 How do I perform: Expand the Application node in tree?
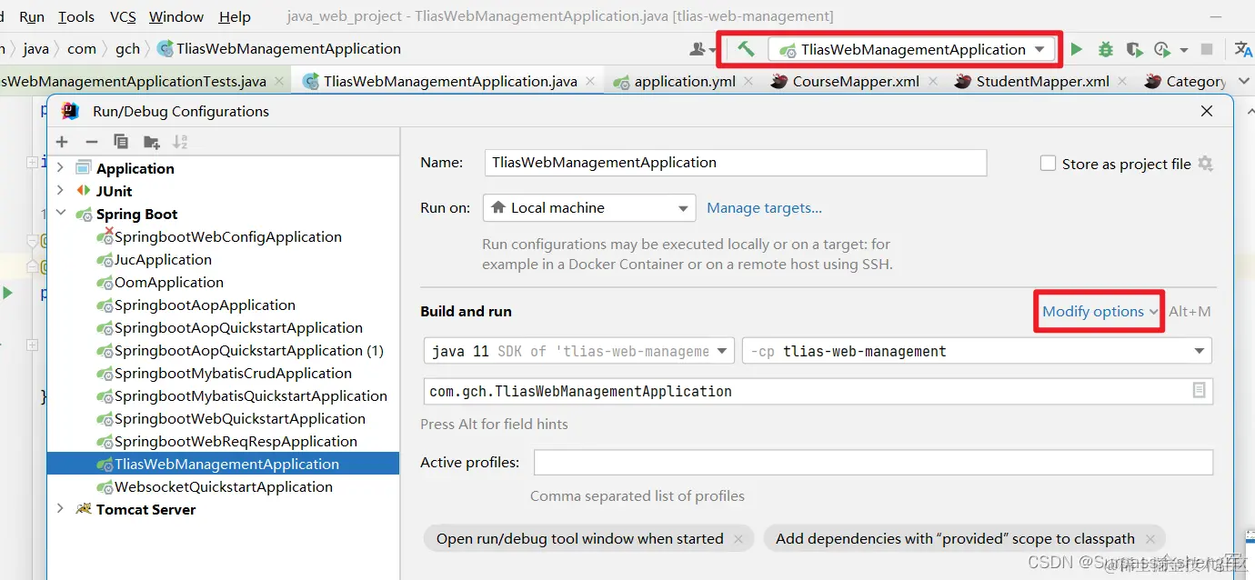click(x=60, y=167)
